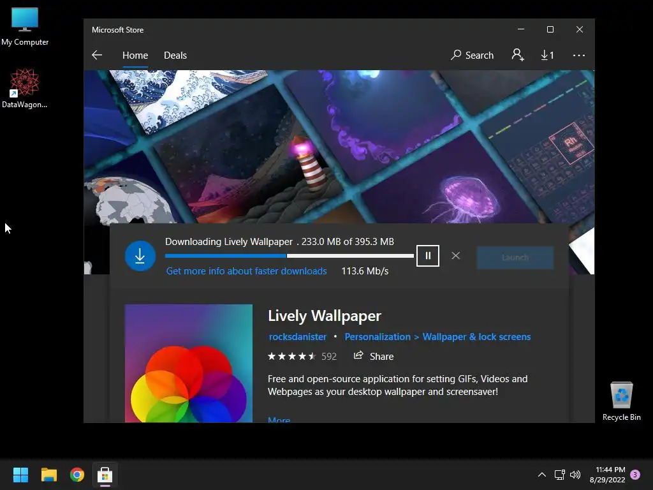Open the rocksdanister publisher link

coord(297,337)
